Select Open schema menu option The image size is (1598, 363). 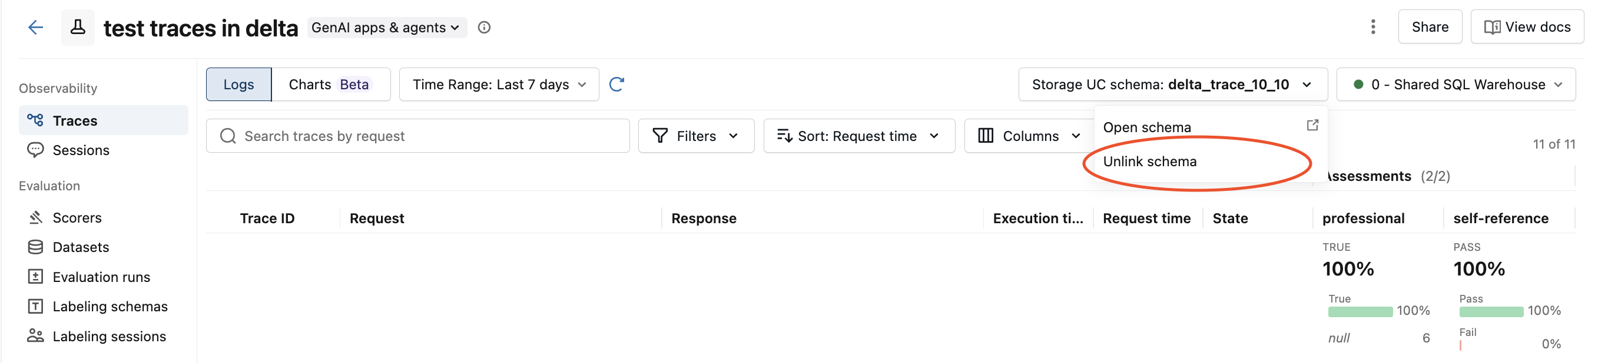[1147, 127]
